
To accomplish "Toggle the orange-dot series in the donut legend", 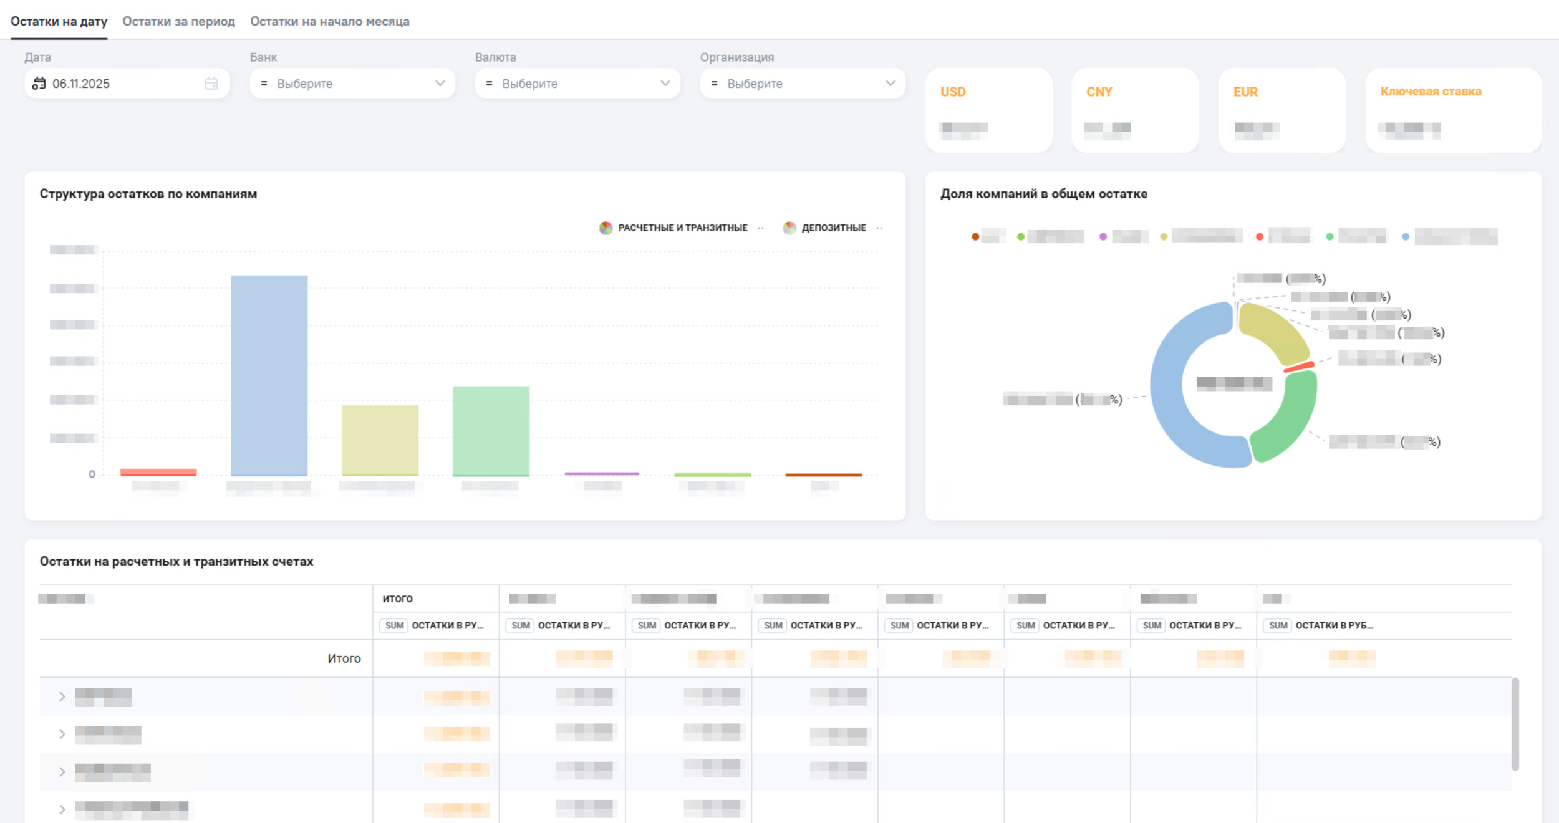I will point(975,237).
